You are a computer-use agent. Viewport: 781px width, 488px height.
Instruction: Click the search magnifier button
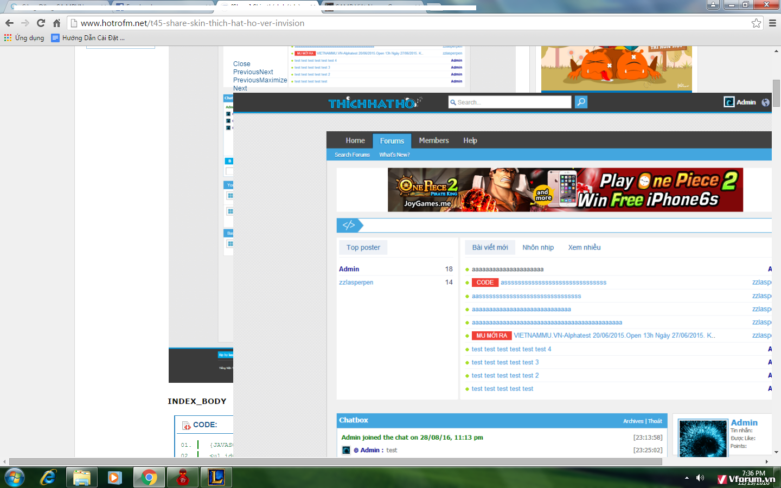coord(581,102)
